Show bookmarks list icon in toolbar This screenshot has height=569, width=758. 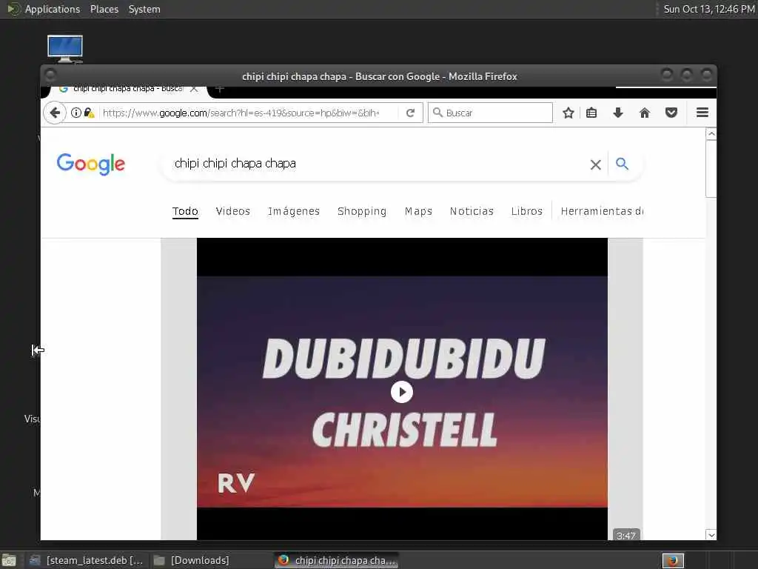[591, 113]
